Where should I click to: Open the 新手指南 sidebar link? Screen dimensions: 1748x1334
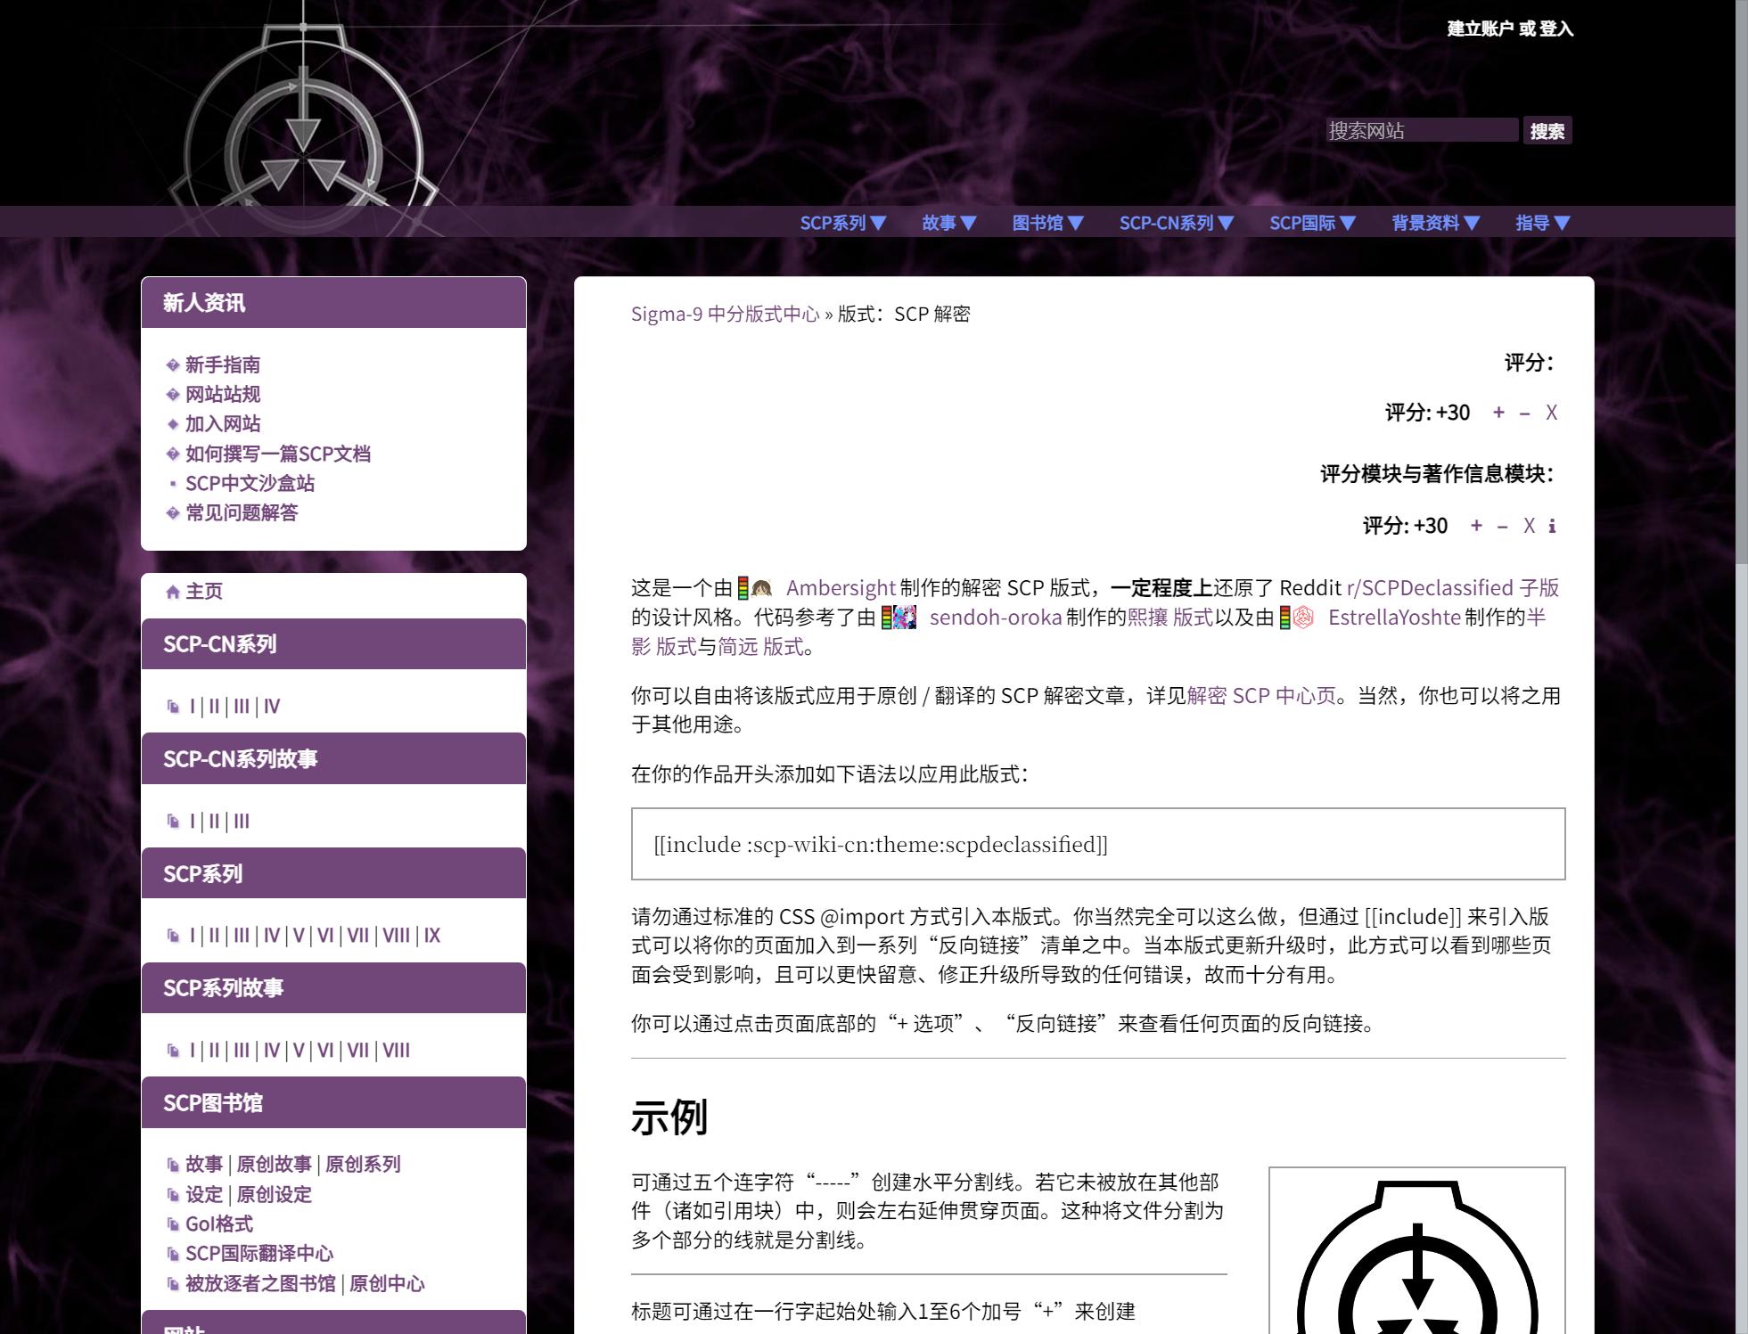pyautogui.click(x=223, y=364)
